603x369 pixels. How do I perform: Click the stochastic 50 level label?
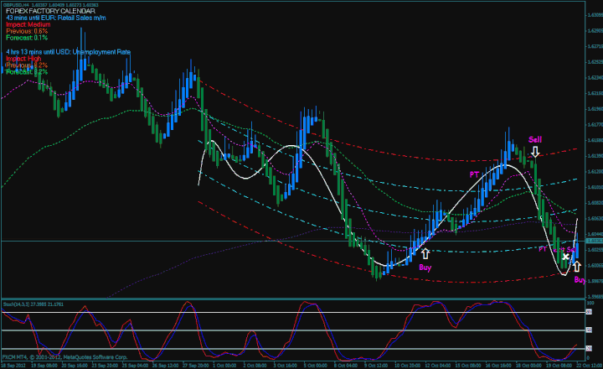(589, 330)
